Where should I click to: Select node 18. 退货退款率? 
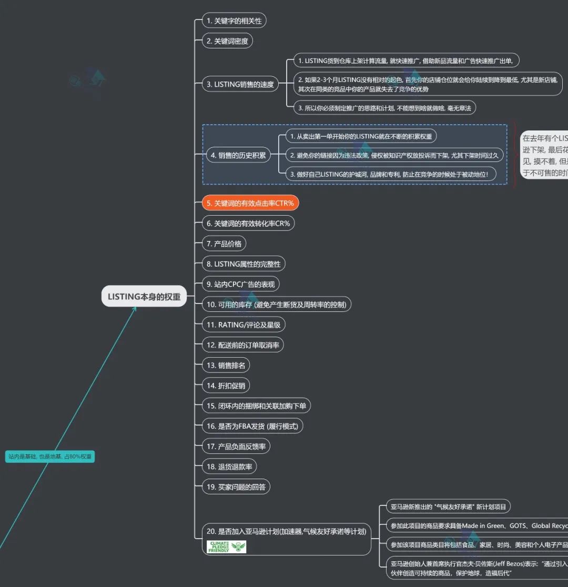(229, 467)
